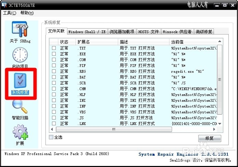Check the .JS row checkbox
The width and height of the screenshot is (238, 167).
54,118
